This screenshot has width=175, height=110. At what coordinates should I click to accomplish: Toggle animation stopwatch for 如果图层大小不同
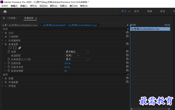click(x=9, y=59)
